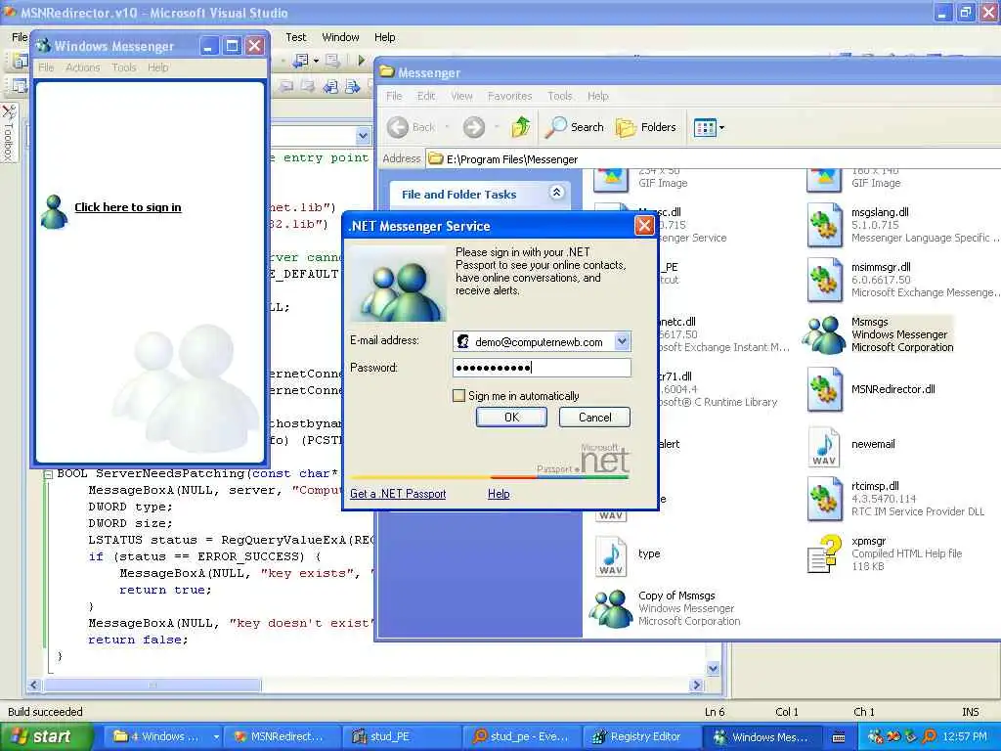Image resolution: width=1001 pixels, height=751 pixels.
Task: Click the Back arrow in Messenger Explorer window
Action: pyautogui.click(x=398, y=127)
